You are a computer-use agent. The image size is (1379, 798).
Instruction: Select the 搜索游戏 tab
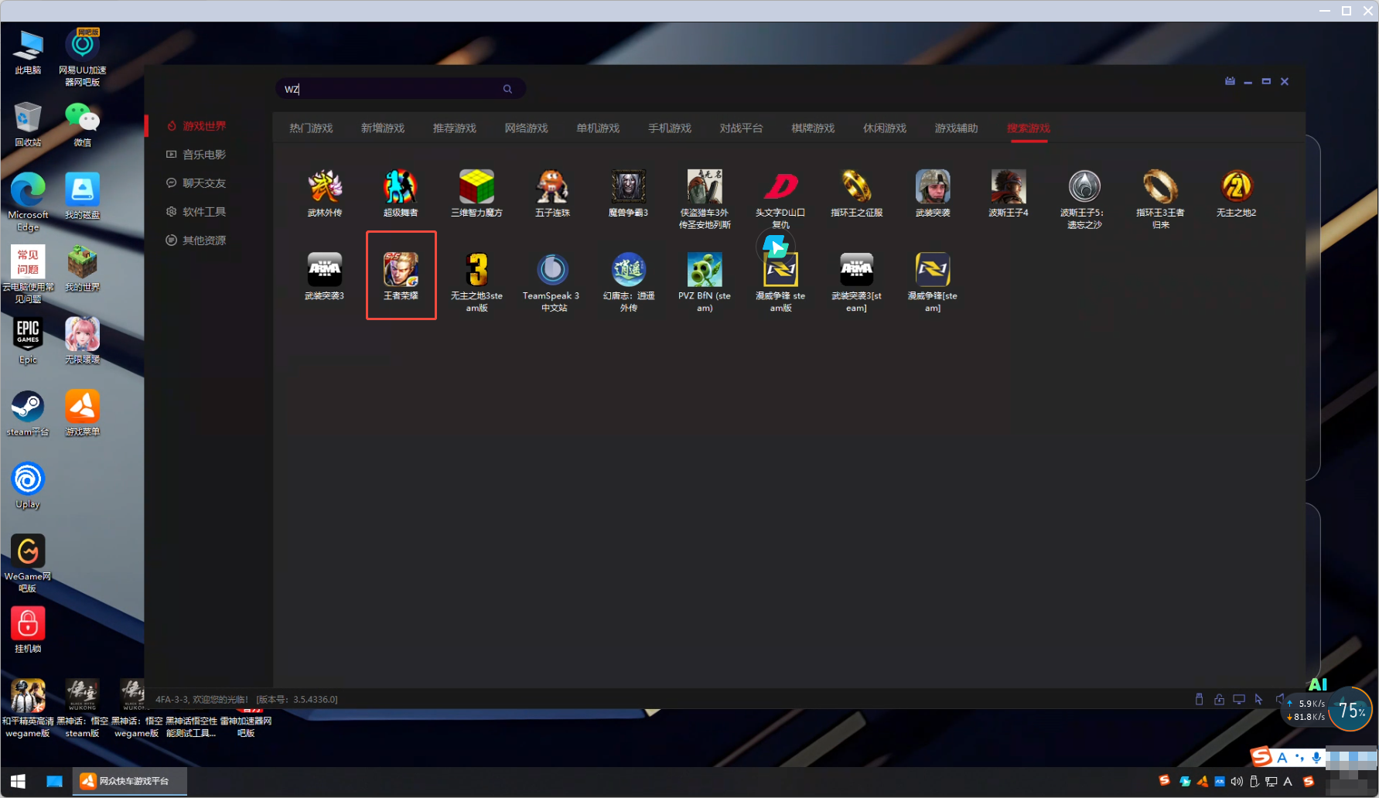[1029, 128]
